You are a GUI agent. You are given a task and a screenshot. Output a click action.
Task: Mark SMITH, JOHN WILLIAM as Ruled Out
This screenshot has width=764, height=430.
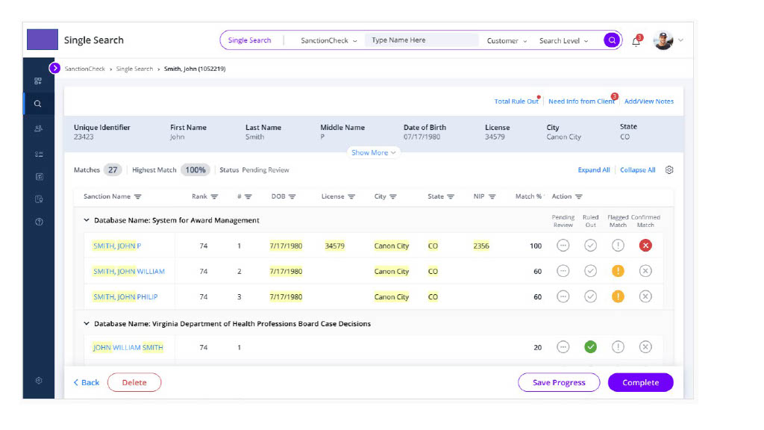pos(591,271)
